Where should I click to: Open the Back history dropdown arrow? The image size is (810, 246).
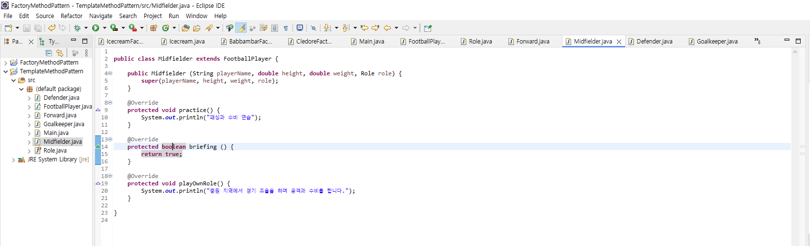[396, 28]
